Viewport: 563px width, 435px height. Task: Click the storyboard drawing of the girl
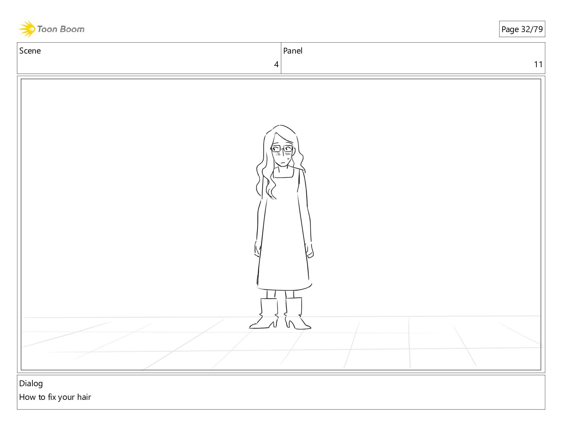pos(282,227)
